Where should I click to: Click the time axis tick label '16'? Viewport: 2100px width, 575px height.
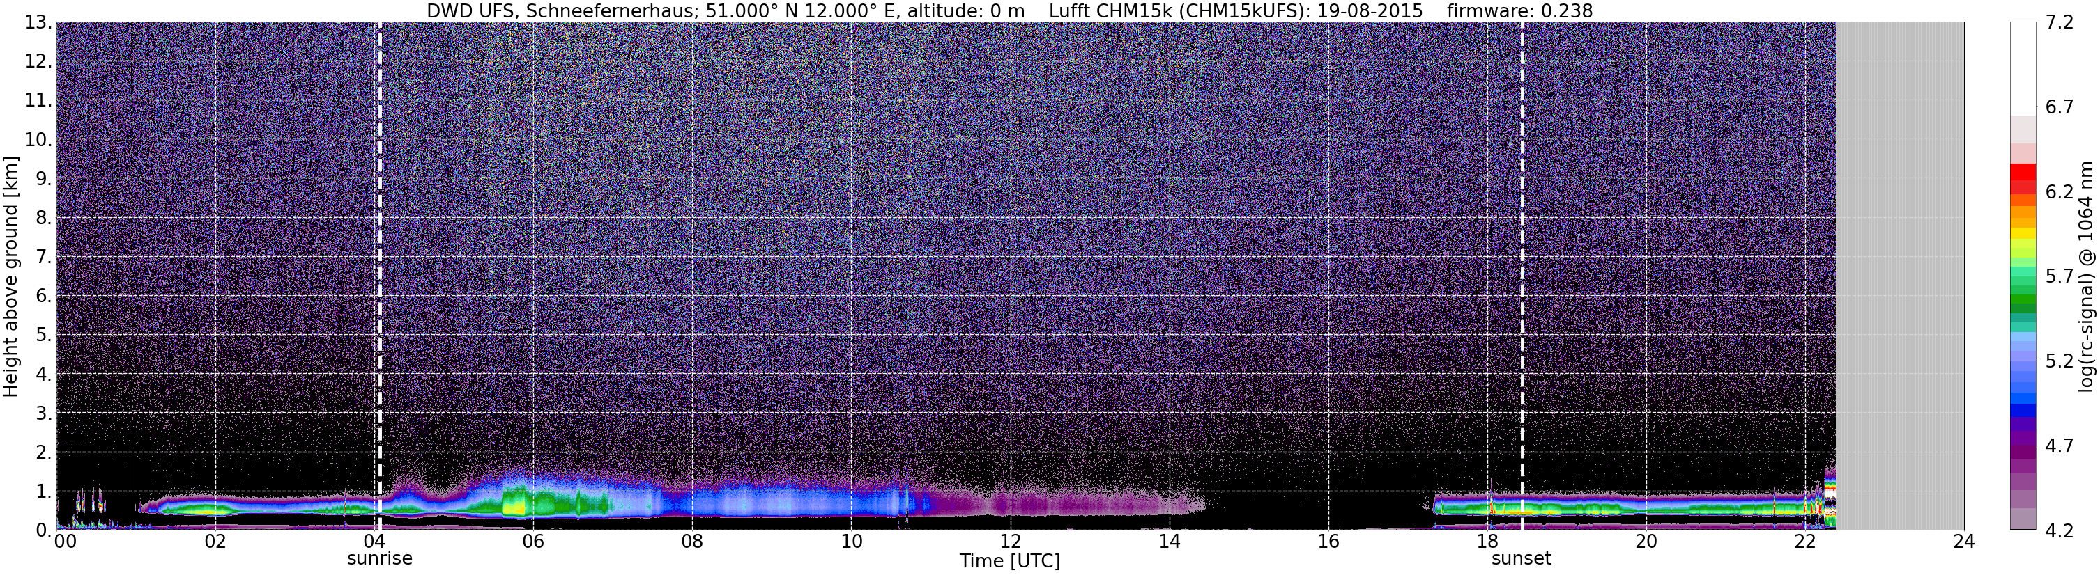click(1328, 542)
